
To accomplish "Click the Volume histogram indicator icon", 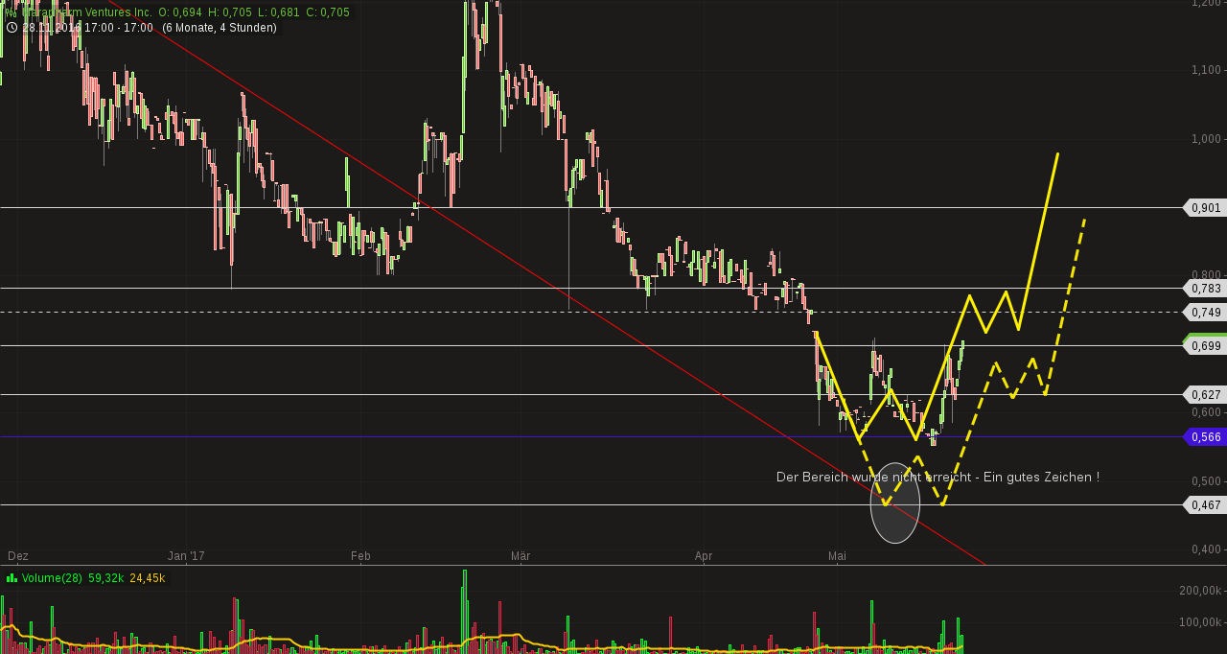I will [12, 578].
